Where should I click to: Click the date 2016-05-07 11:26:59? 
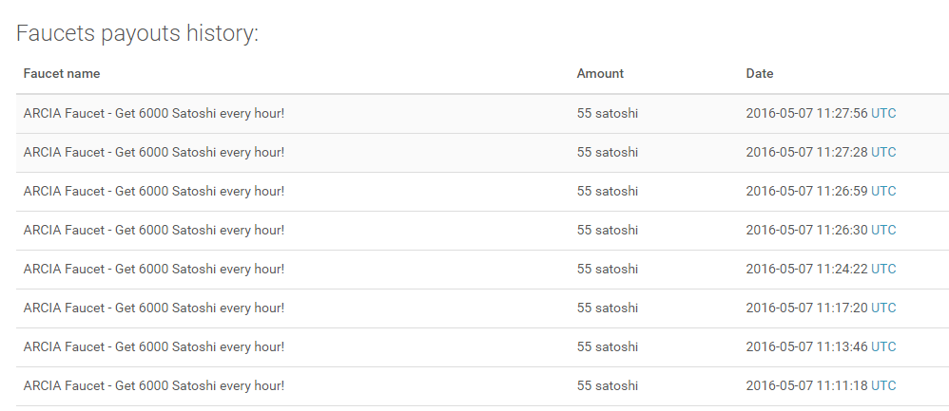pos(806,192)
